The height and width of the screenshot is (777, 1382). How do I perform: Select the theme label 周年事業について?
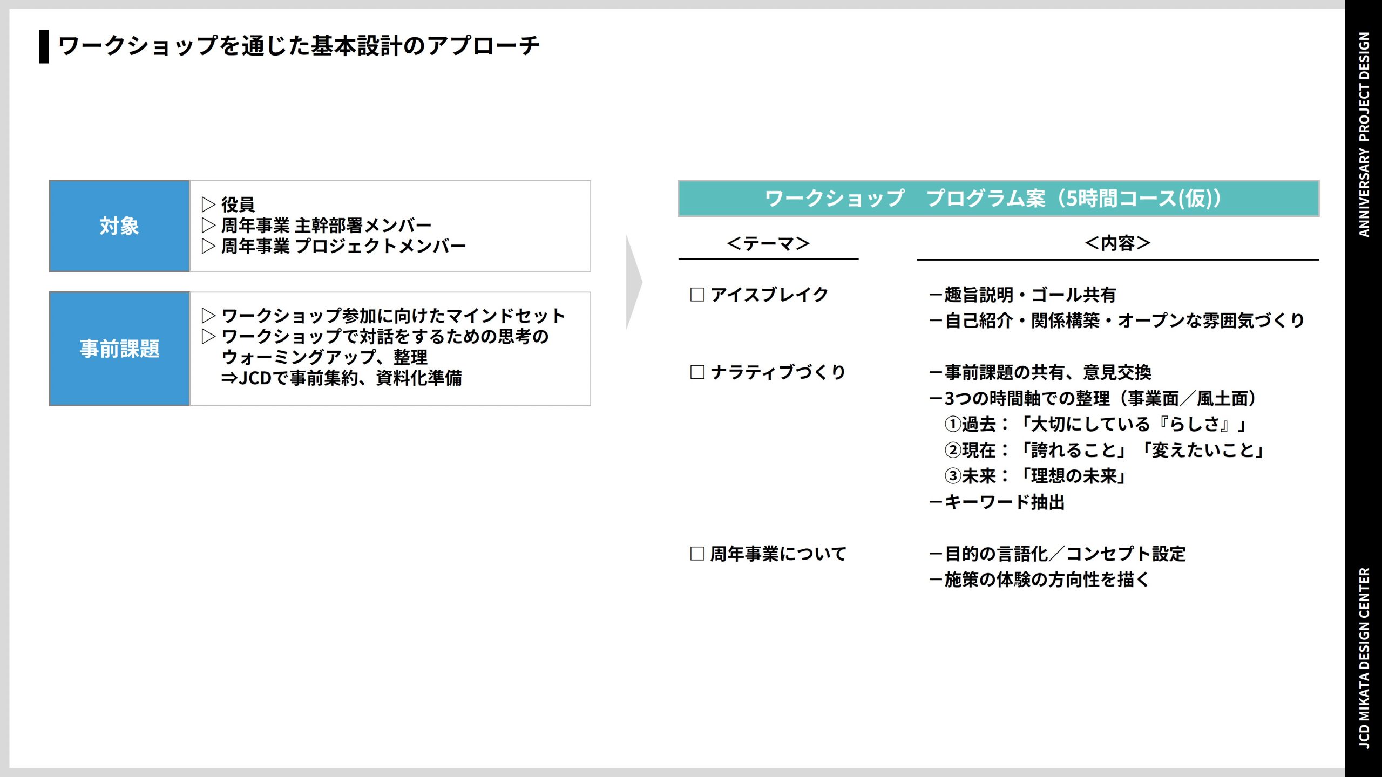tap(778, 554)
